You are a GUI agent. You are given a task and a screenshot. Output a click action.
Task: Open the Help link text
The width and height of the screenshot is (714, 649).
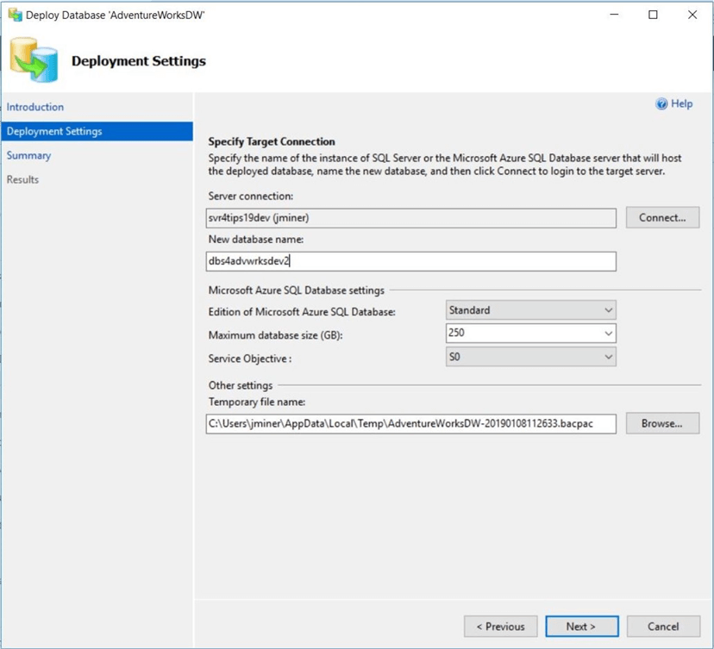coord(681,104)
